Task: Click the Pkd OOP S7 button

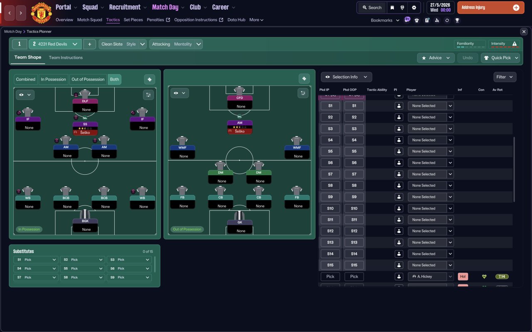Action: tap(354, 174)
